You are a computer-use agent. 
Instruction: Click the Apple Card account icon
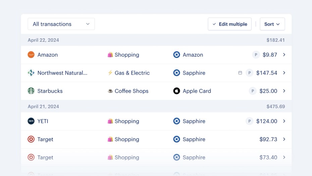coord(176,91)
